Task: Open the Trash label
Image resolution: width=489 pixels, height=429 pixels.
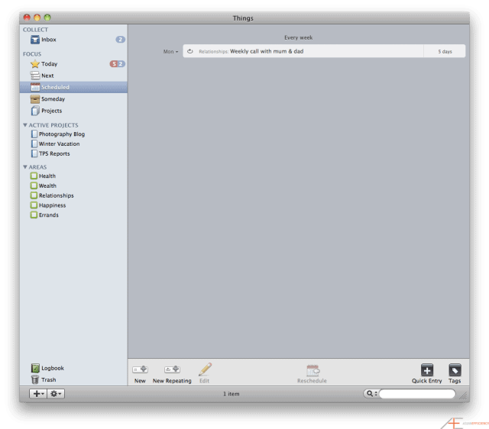Action: [49, 380]
